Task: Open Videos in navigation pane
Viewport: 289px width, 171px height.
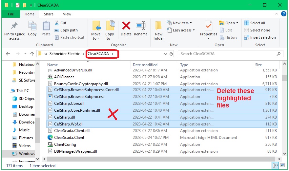Action: 22,146
